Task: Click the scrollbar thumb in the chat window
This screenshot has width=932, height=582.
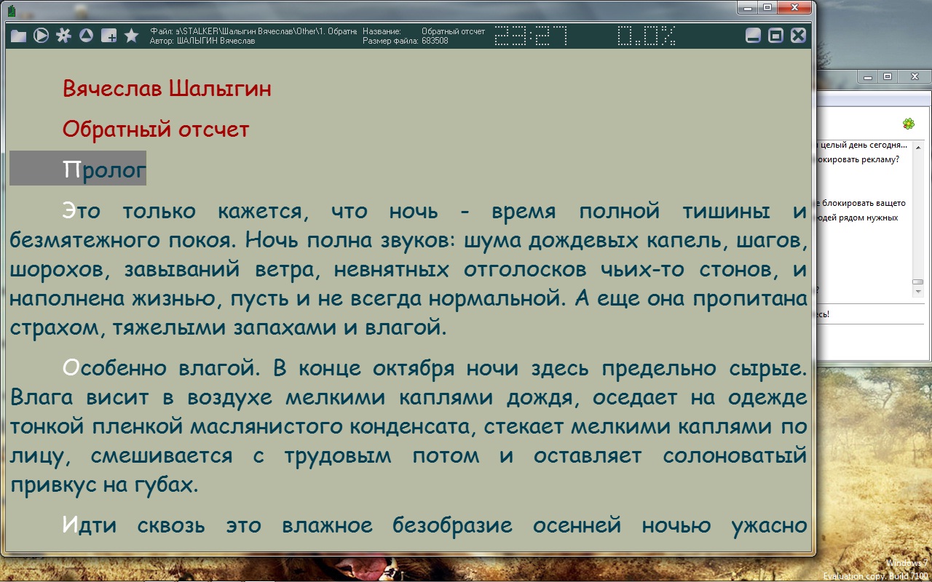Action: pos(917,282)
